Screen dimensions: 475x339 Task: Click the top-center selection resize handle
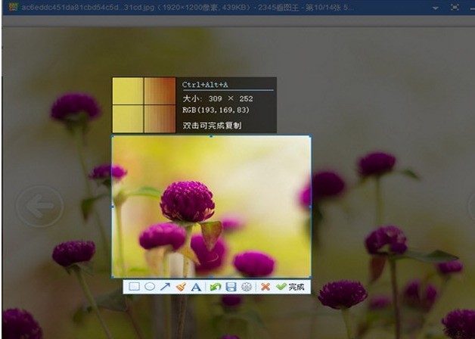point(211,136)
